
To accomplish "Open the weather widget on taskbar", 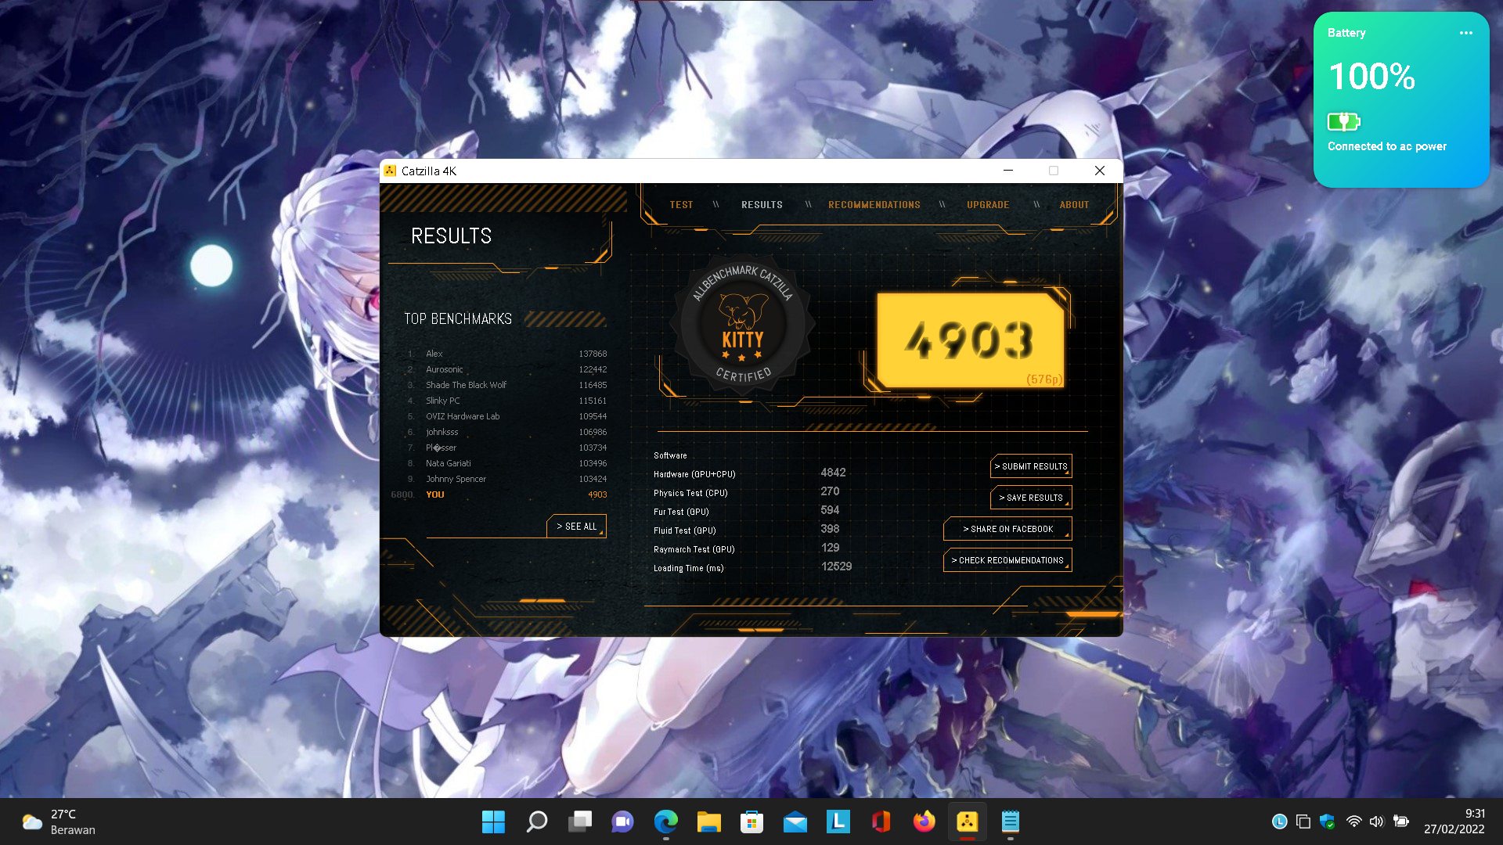I will (x=59, y=822).
